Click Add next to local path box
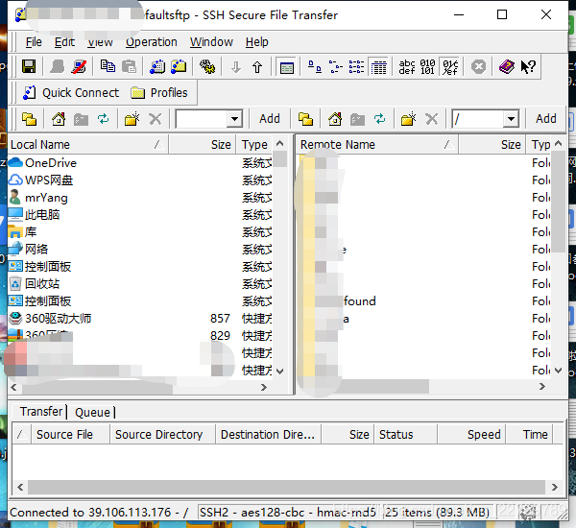Image resolution: width=576 pixels, height=528 pixels. click(270, 119)
